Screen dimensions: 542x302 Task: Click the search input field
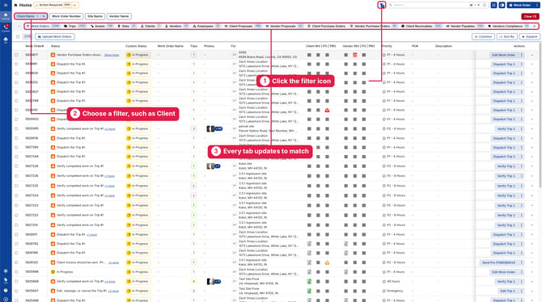(431, 5)
